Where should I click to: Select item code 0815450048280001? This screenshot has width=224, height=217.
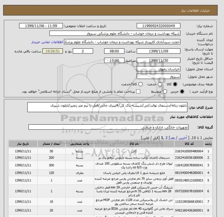[x=189, y=173]
